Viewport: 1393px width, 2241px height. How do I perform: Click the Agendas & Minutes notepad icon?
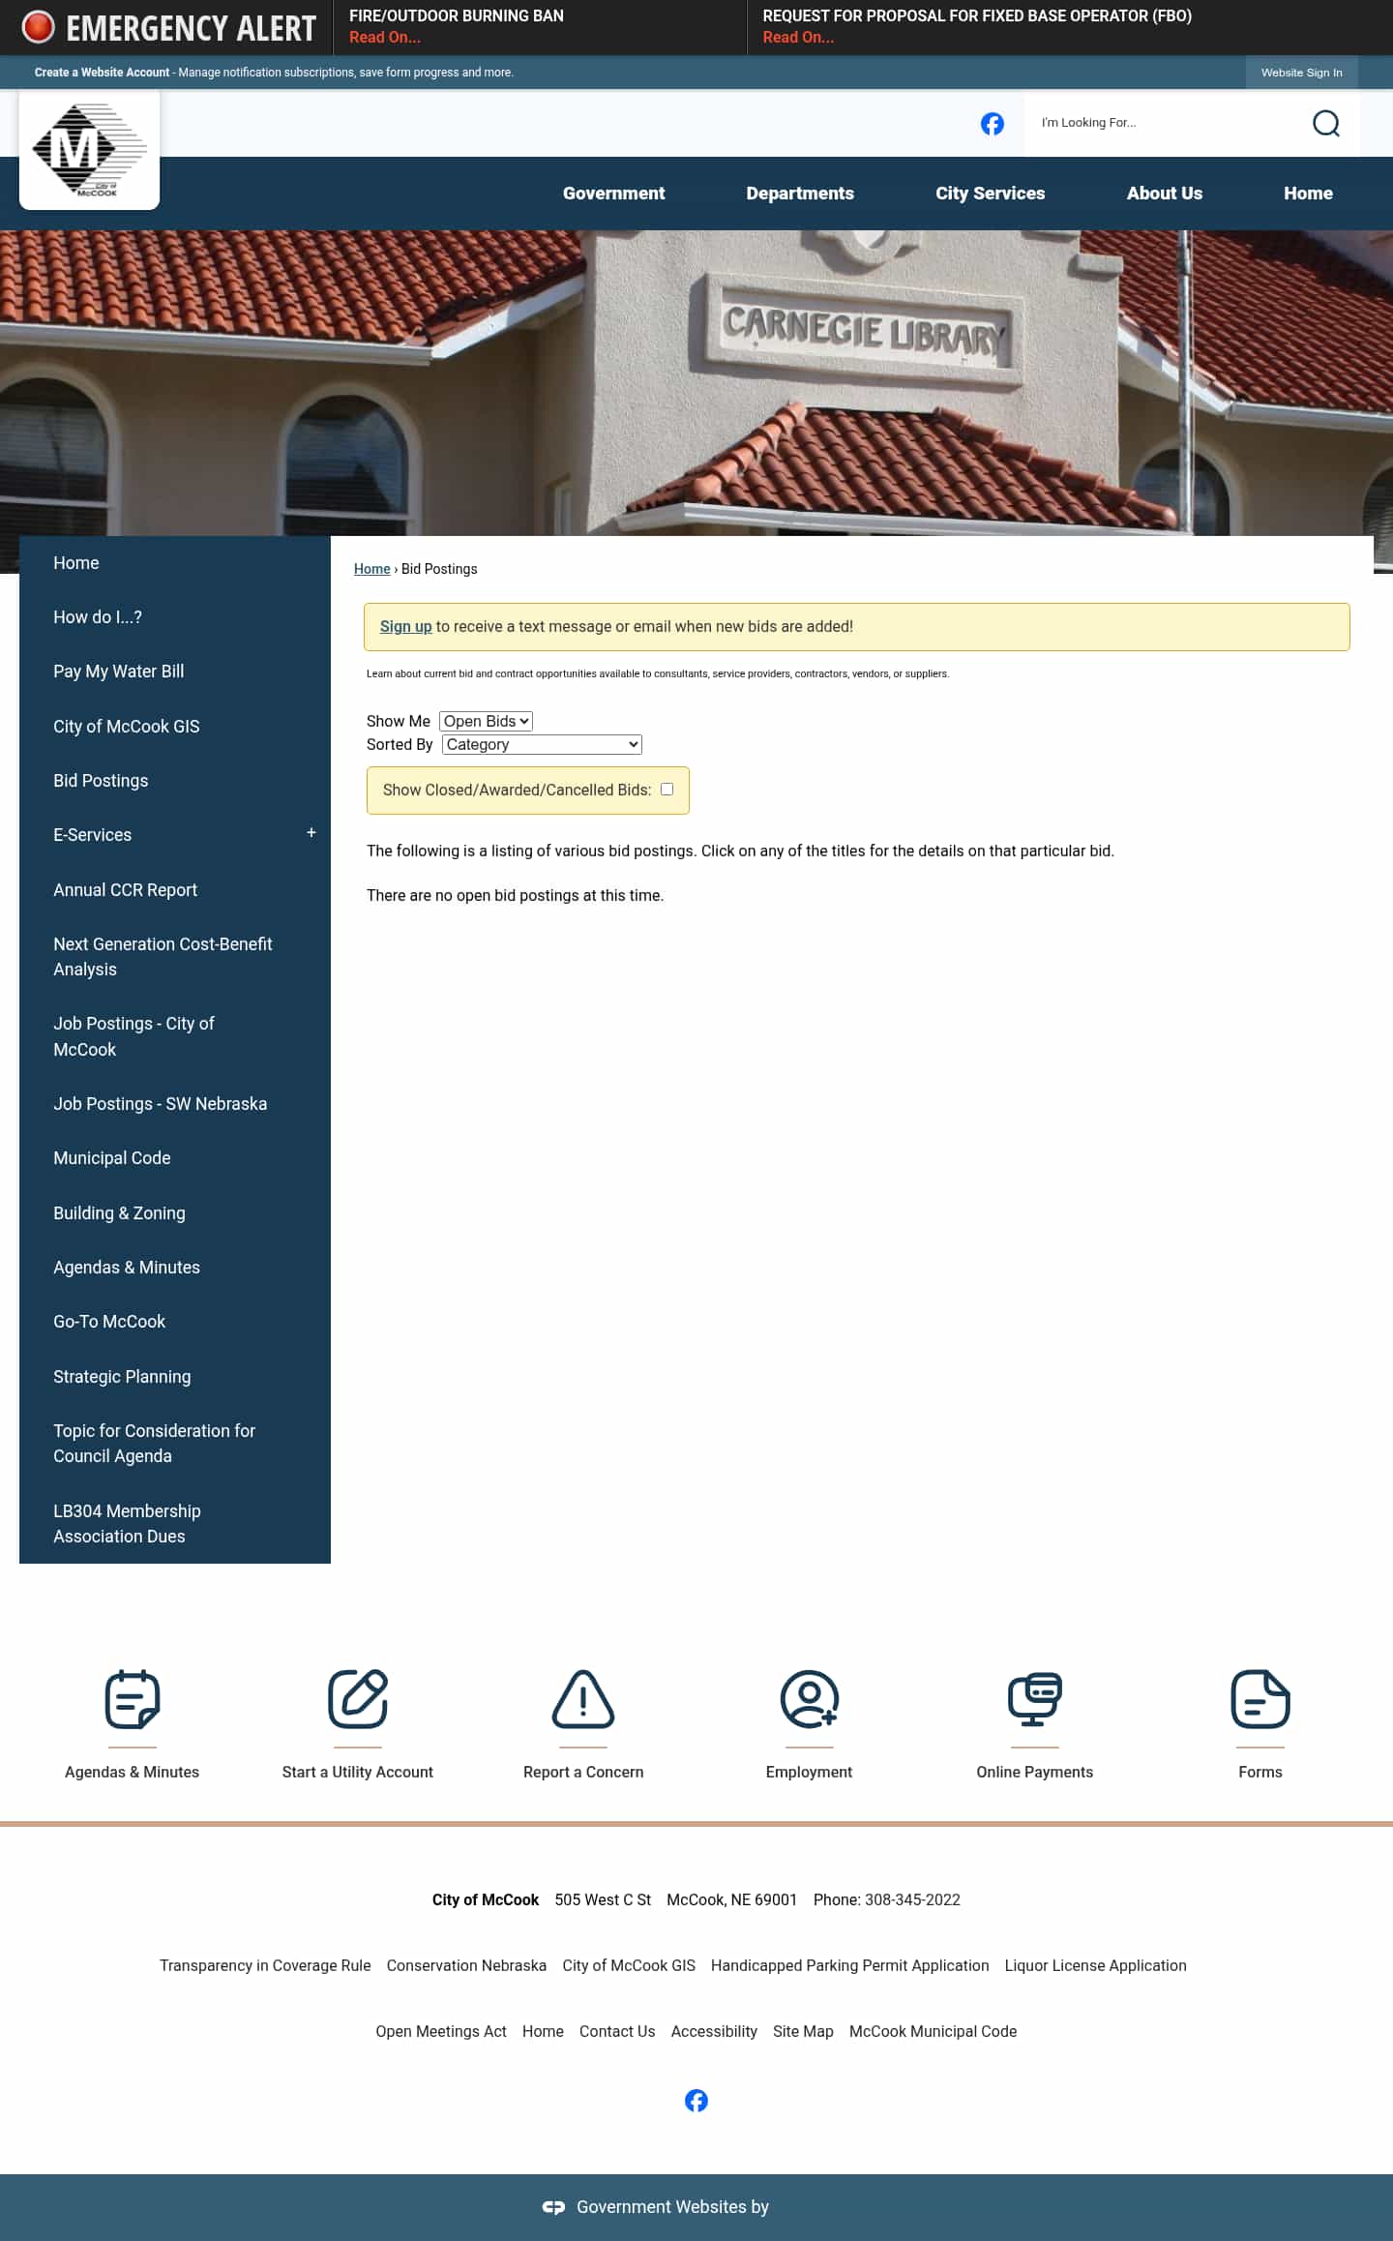(133, 1698)
